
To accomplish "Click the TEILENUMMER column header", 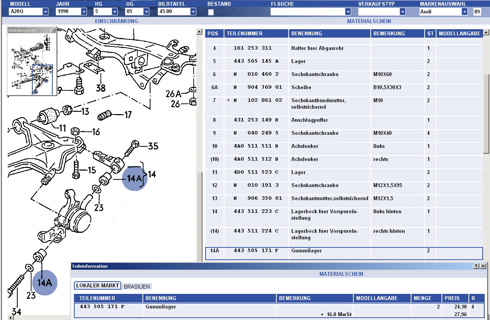I will pos(244,33).
